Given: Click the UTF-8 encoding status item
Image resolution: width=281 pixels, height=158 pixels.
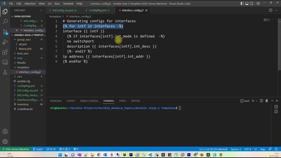Looking at the screenshot, I should (248, 149).
